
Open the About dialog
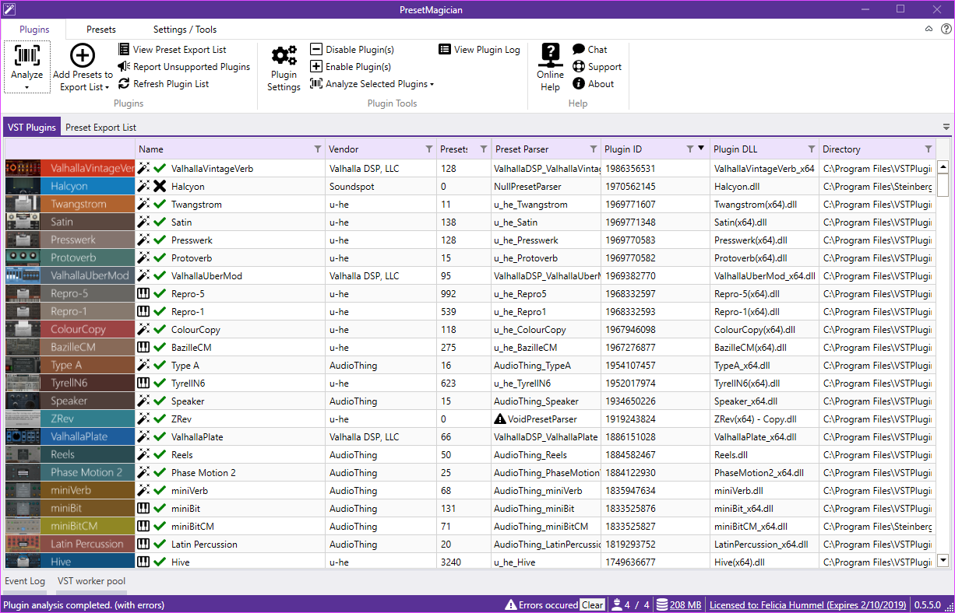click(x=593, y=84)
